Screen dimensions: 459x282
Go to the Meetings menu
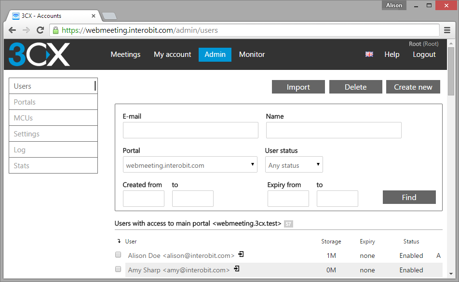pyautogui.click(x=125, y=54)
